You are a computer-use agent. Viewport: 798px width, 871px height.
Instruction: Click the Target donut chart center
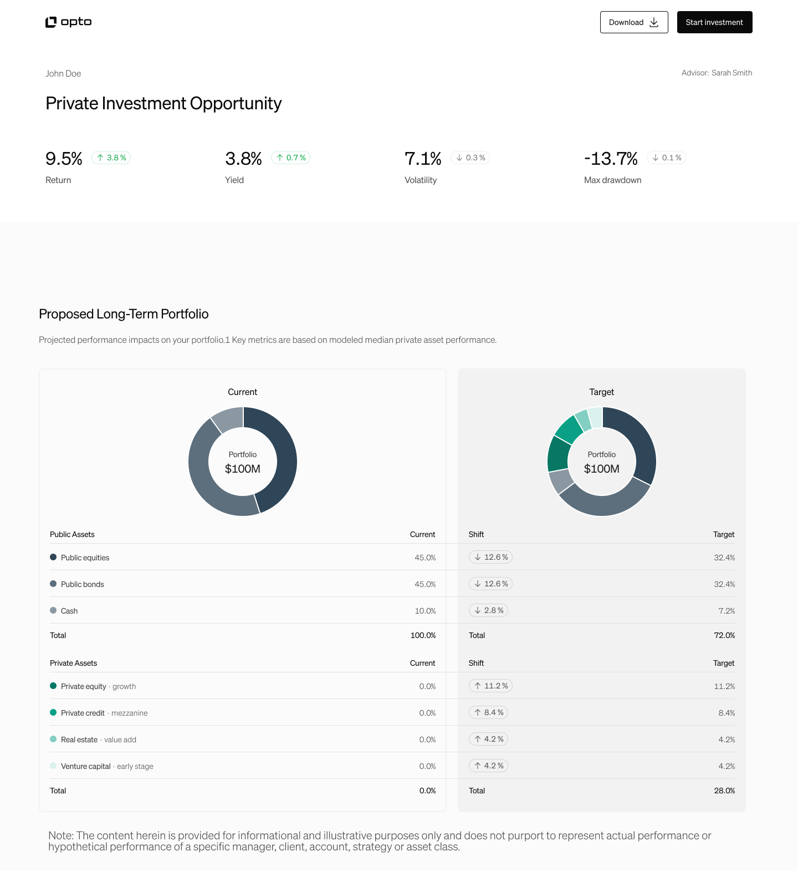(x=602, y=462)
